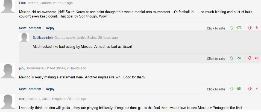Click Scottsopinion's avatar thumbnail
This screenshot has width=261, height=112.
tap(24, 38)
